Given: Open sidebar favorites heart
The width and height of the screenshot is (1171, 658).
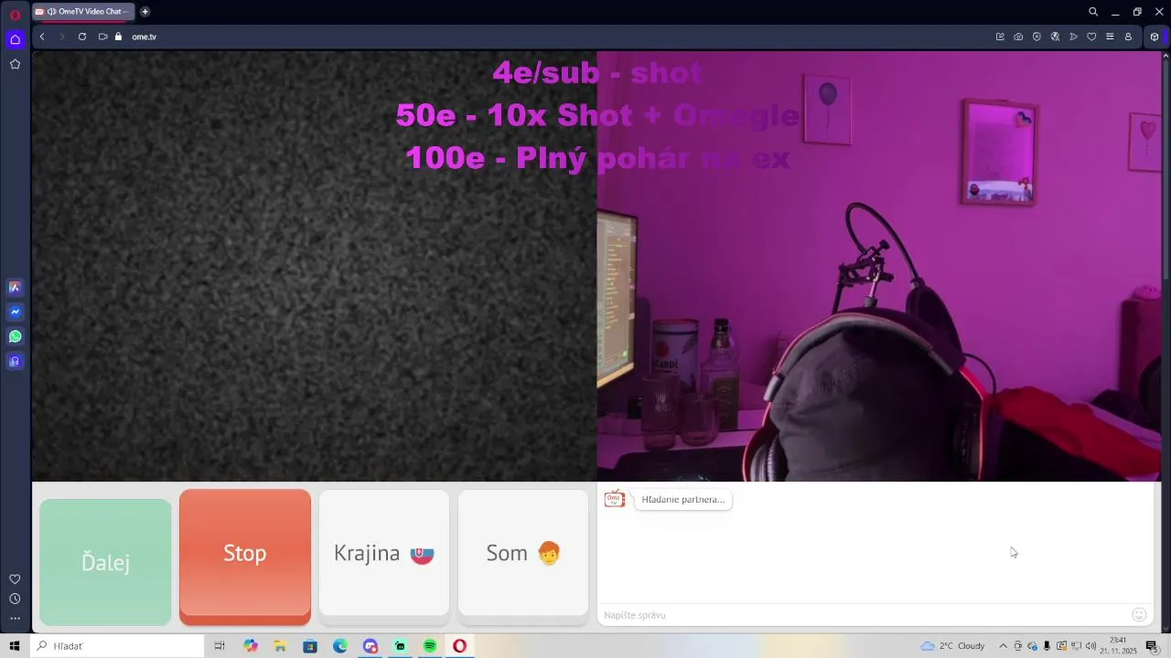Looking at the screenshot, I should (15, 578).
